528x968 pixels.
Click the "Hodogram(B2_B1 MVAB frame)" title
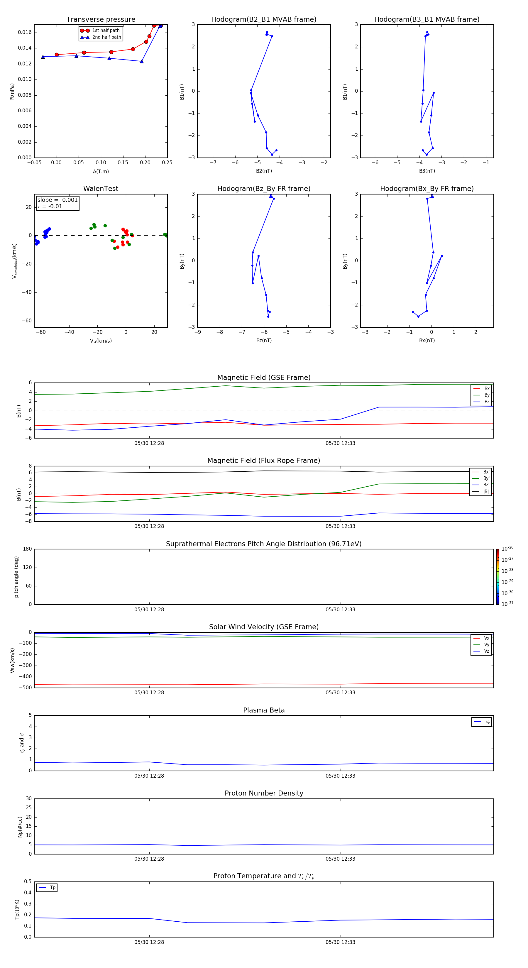pos(264,19)
